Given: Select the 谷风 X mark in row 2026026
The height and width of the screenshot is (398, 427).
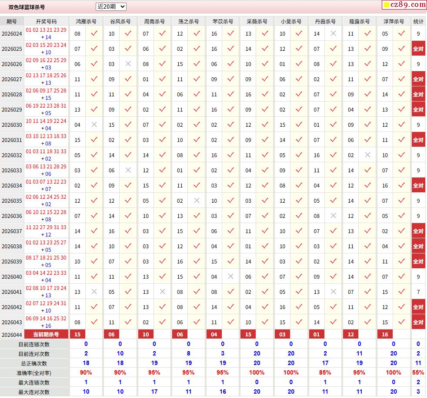Looking at the screenshot, I should [128, 64].
